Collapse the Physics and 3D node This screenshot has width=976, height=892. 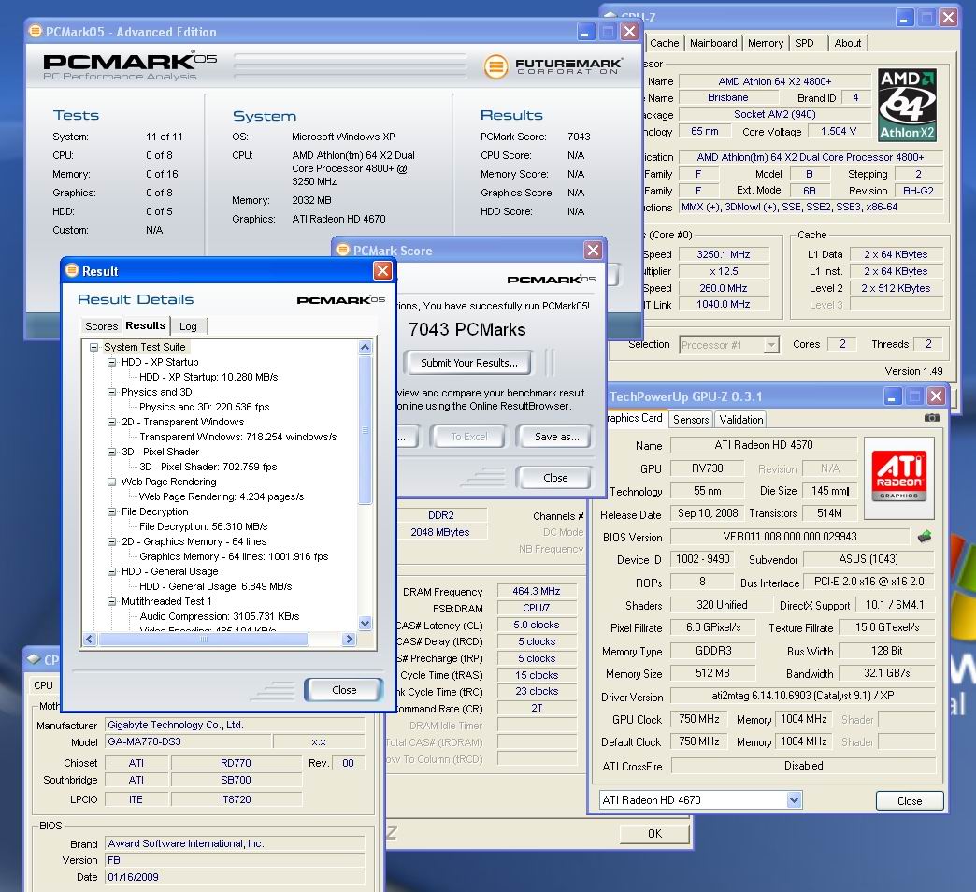click(x=111, y=392)
